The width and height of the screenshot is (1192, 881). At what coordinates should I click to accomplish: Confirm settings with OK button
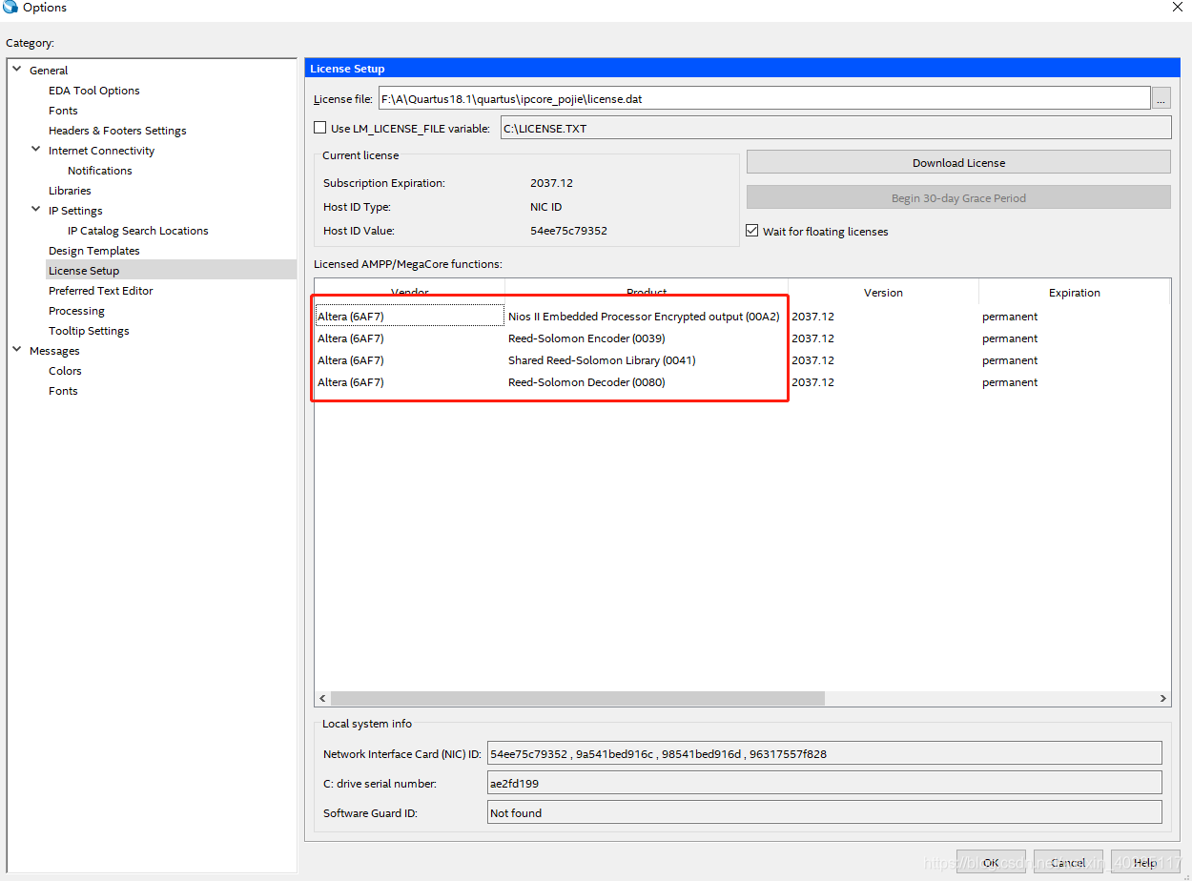click(x=991, y=862)
